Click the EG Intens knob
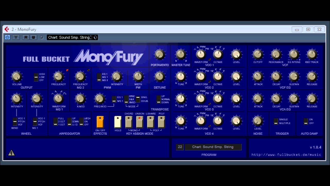 pos(294,54)
